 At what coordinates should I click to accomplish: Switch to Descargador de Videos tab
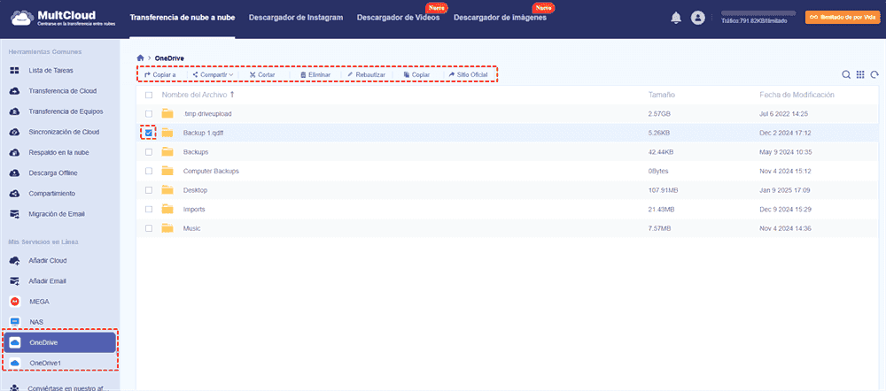(x=399, y=18)
